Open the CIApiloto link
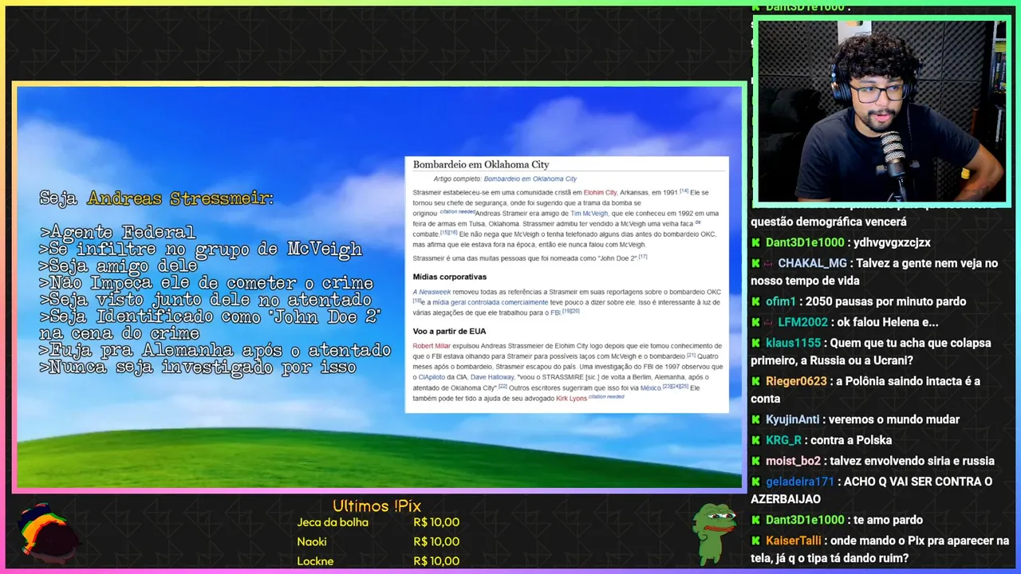Viewport: 1021px width, 574px height. [432, 377]
